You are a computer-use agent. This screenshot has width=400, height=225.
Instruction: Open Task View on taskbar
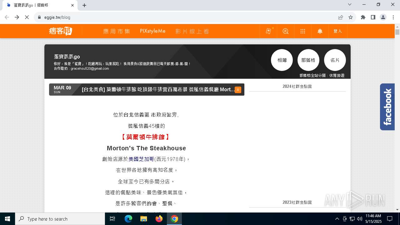pos(112,219)
